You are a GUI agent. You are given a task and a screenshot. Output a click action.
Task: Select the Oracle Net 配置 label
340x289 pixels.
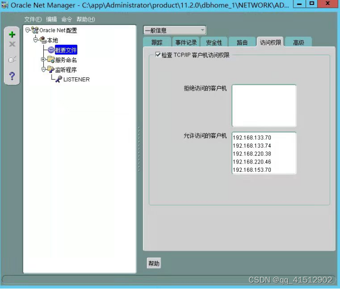tap(58, 30)
